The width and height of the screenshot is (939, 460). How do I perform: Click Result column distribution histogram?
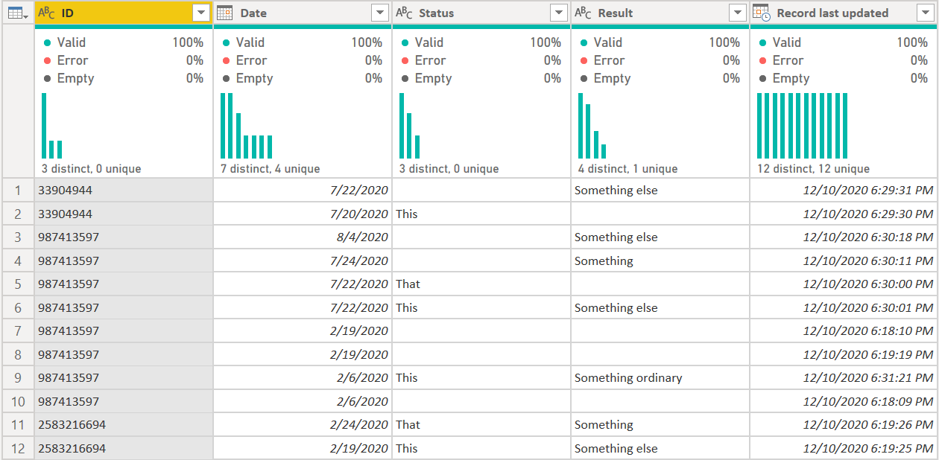(x=592, y=126)
